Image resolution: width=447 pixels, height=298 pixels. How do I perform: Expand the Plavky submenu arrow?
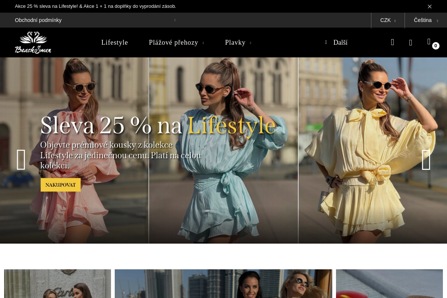[x=251, y=43]
